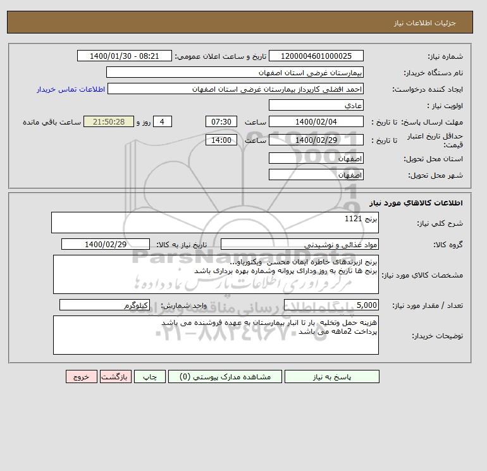Click label واحد شمارش
487x471 pixels.
pos(183,306)
